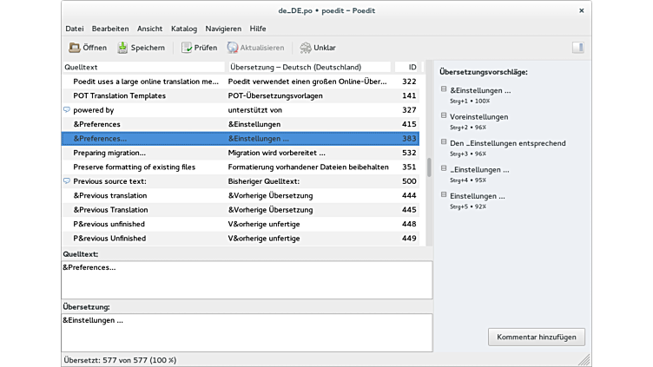Image resolution: width=653 pixels, height=367 pixels.
Task: Sort by Übersetzung — Deutsch column header
Action: pyautogui.click(x=309, y=67)
